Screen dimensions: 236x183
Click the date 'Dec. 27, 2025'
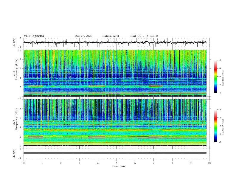[x=83, y=36]
